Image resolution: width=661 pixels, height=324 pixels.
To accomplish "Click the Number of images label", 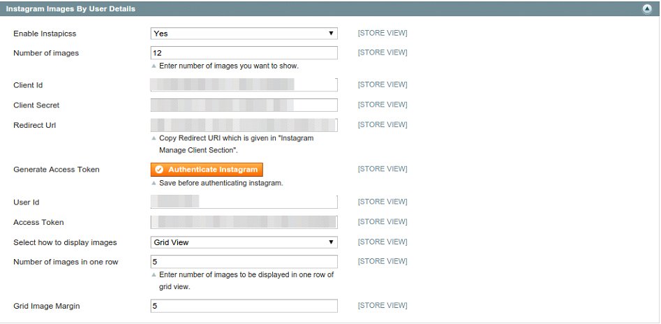I will pos(46,53).
